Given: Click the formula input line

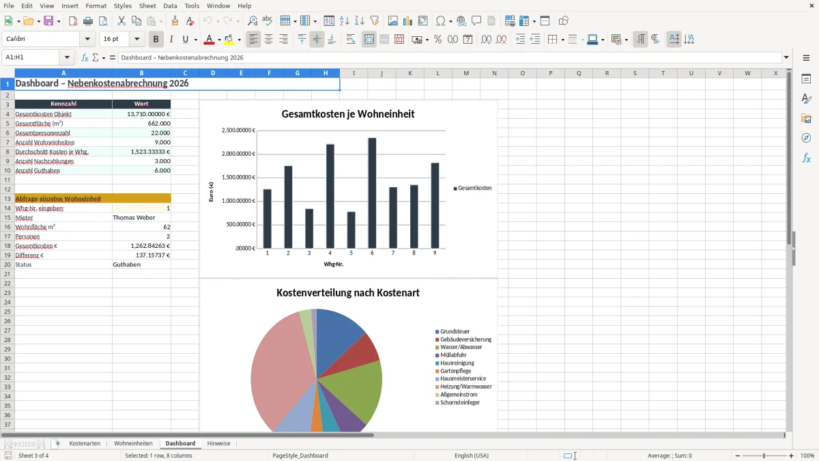Looking at the screenshot, I should [x=449, y=58].
